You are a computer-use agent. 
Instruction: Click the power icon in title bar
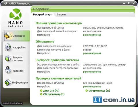pyautogui.click(x=6, y=3)
